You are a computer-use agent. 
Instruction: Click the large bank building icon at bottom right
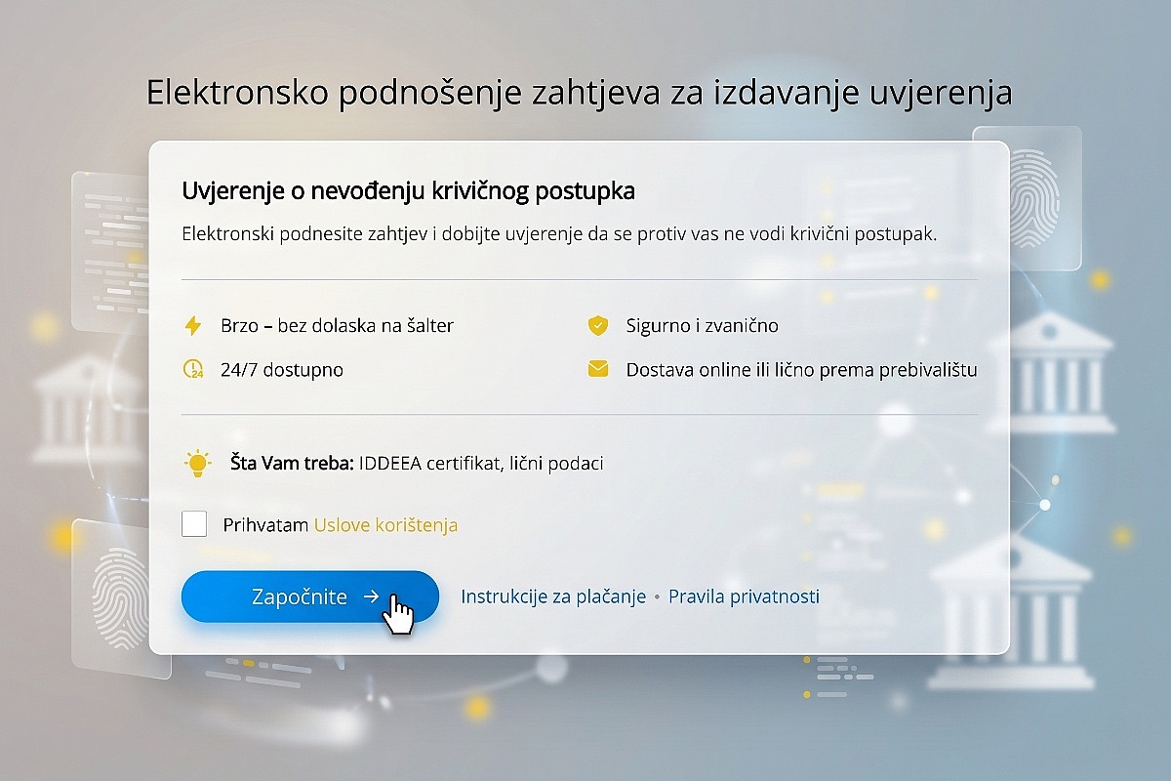point(1010,611)
